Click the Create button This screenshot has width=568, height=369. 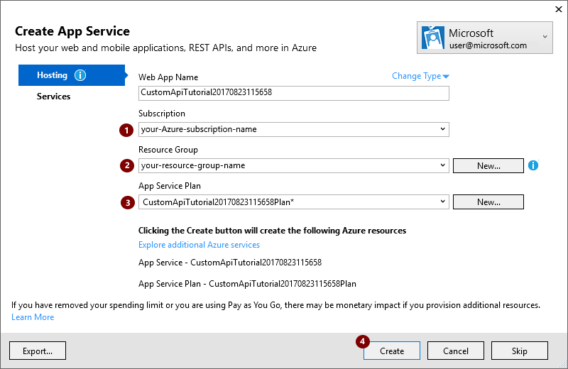(x=392, y=351)
